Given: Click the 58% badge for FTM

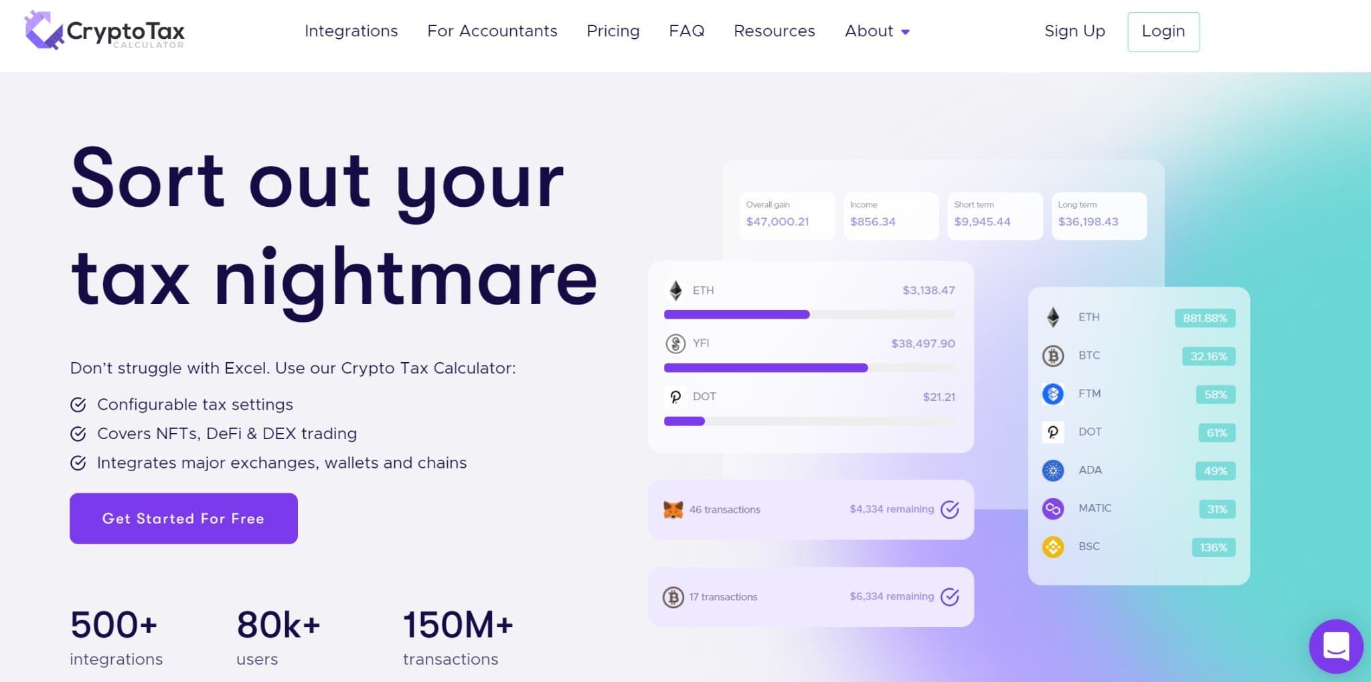Looking at the screenshot, I should pyautogui.click(x=1216, y=394).
